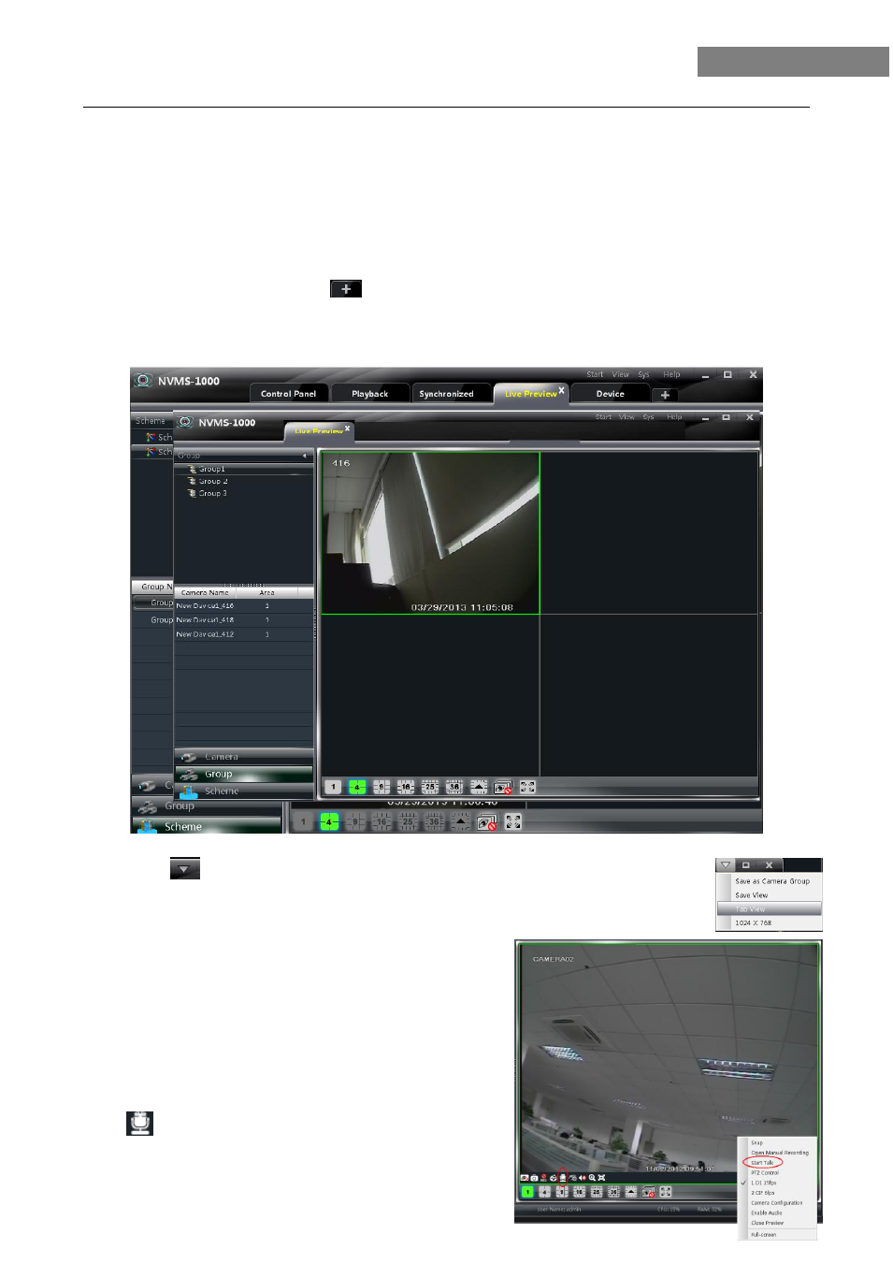The image size is (893, 1263).
Task: Select the camera 416 live video pane
Action: pyautogui.click(x=430, y=533)
